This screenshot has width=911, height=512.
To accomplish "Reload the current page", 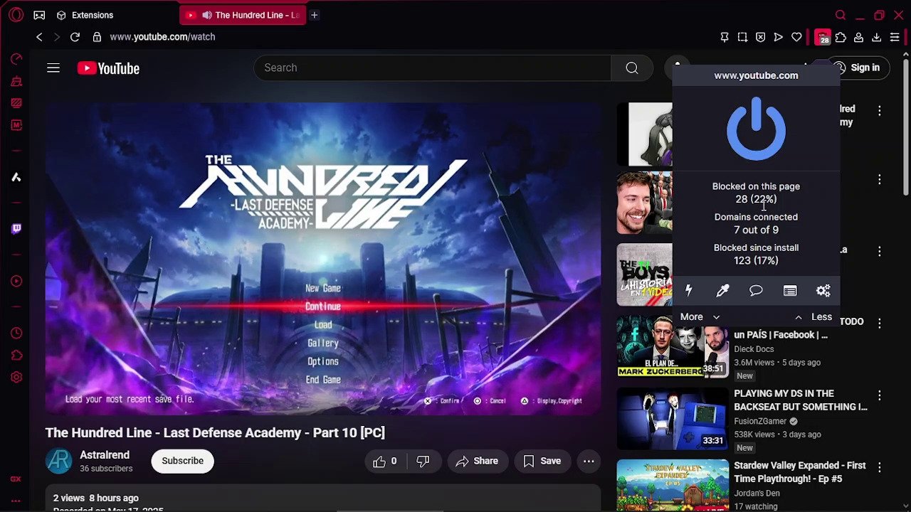I will (x=75, y=37).
